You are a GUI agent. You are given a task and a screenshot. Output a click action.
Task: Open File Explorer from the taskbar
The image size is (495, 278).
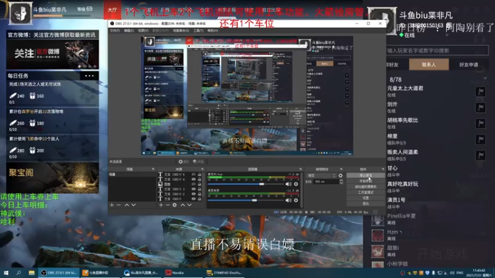(32, 272)
